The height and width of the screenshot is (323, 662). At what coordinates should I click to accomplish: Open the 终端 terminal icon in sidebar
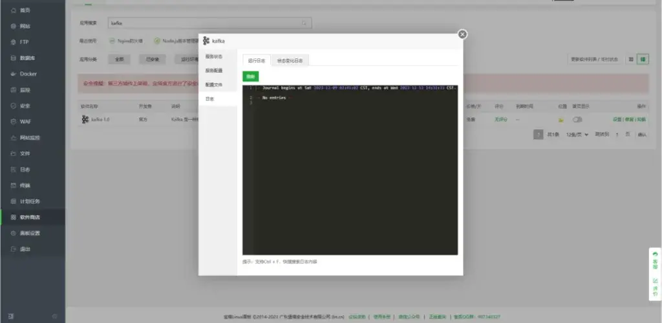click(x=13, y=186)
